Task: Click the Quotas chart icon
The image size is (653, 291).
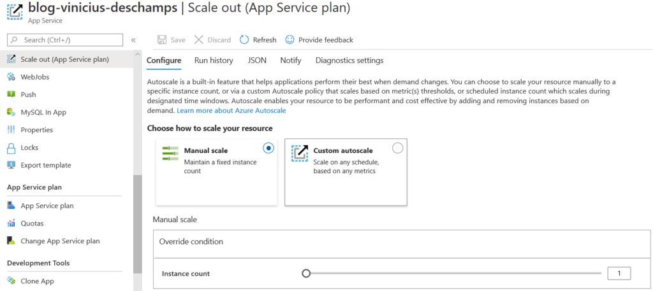Action: tap(11, 224)
